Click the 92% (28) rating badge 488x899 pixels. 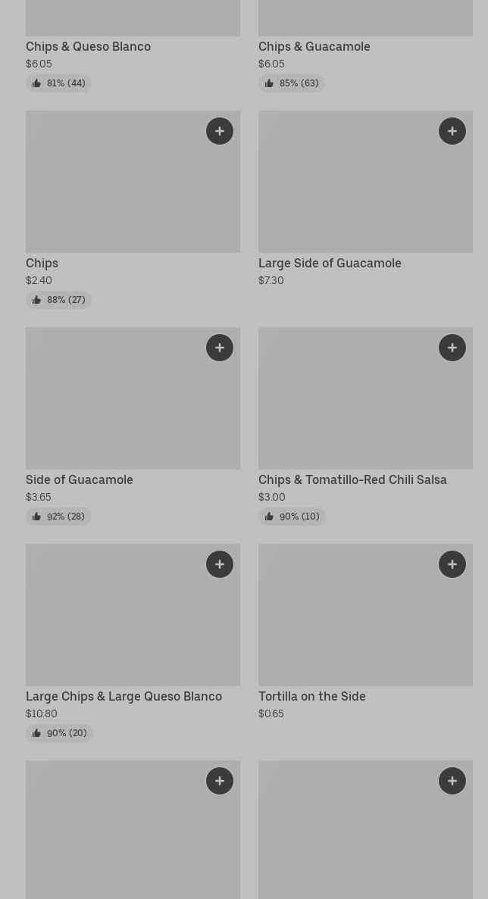(58, 517)
